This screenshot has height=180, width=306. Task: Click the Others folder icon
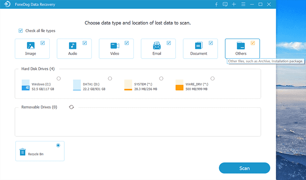pyautogui.click(x=241, y=46)
